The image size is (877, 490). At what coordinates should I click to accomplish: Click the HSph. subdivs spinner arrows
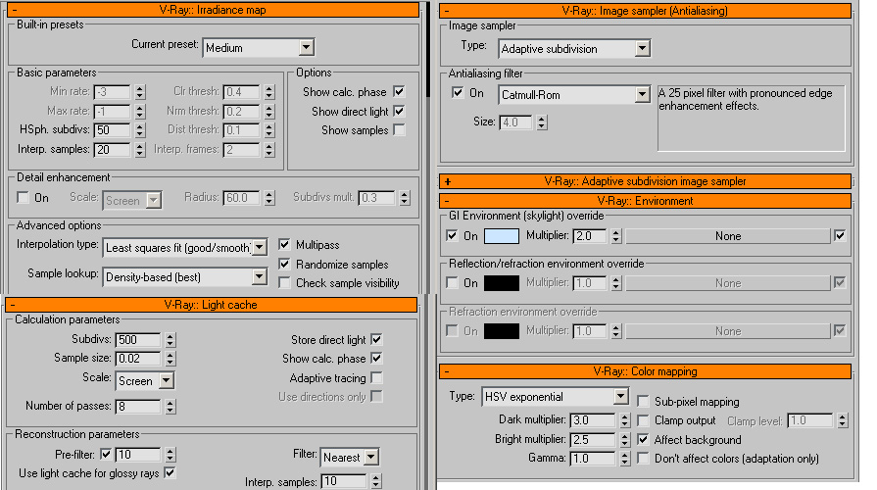point(140,130)
